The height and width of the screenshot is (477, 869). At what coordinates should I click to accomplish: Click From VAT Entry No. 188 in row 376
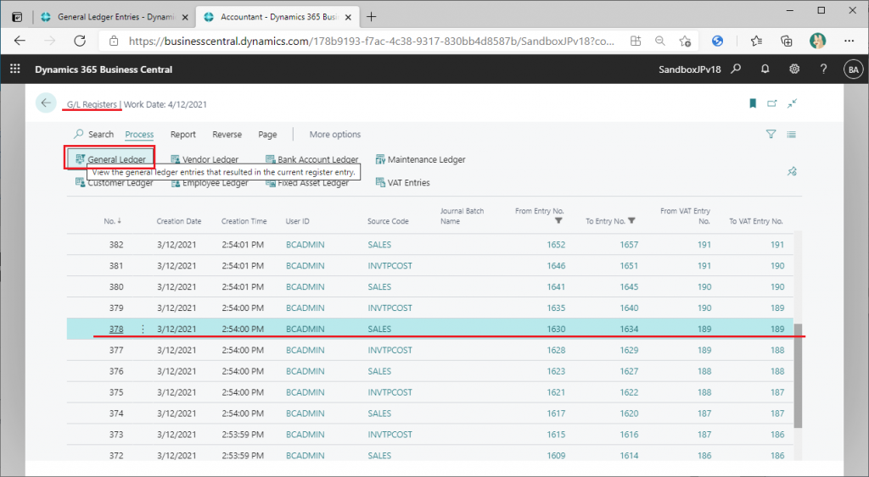(x=704, y=371)
